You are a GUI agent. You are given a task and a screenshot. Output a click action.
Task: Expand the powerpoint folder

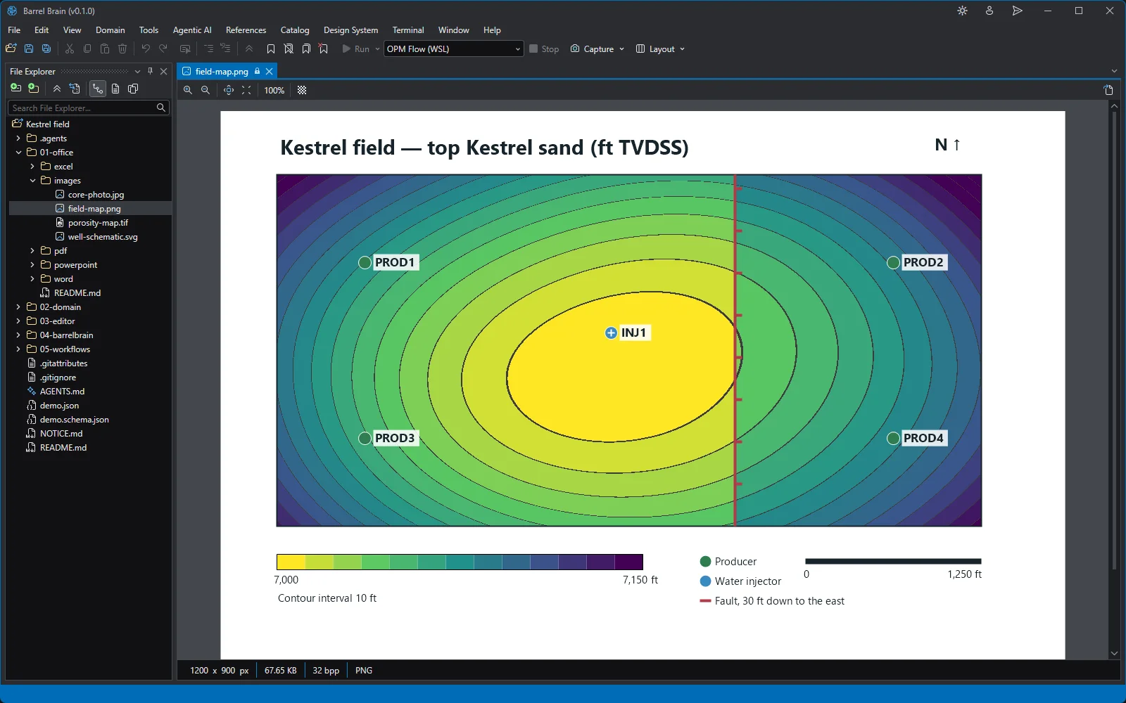(32, 265)
